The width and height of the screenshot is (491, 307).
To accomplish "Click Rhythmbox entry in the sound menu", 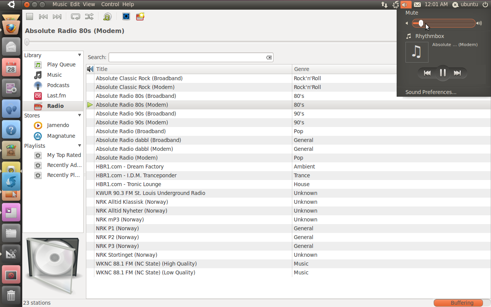I will [x=430, y=36].
